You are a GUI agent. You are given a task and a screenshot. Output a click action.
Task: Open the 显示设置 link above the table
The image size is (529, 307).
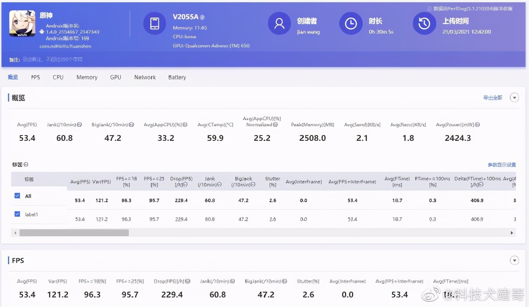(502, 164)
